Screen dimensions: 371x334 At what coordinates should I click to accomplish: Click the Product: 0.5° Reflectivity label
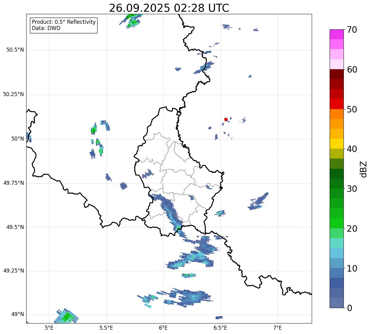tap(64, 22)
